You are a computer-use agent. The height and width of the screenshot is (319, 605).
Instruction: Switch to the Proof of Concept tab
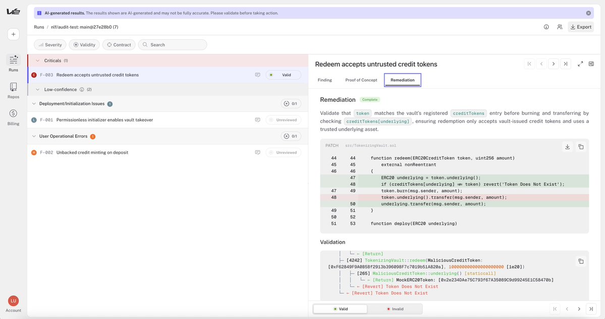coord(361,80)
